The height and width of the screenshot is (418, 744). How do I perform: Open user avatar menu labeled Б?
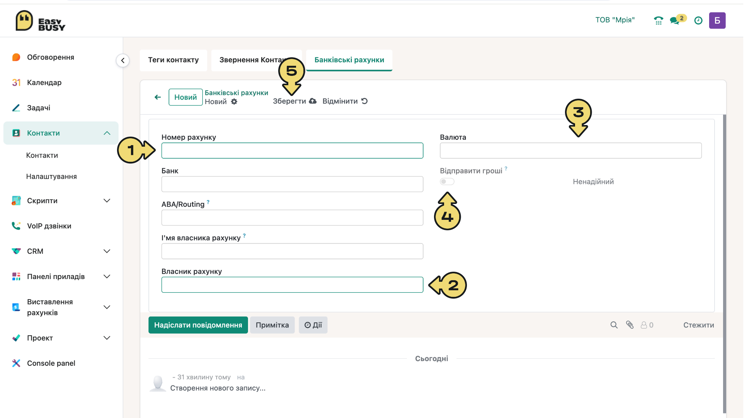(x=717, y=21)
